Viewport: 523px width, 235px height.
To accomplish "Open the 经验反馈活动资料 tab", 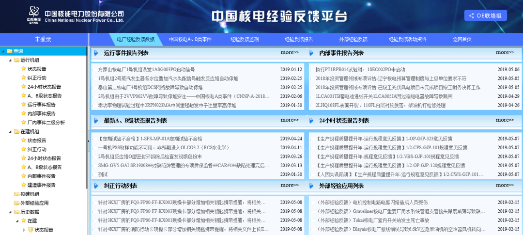I will click(x=408, y=39).
